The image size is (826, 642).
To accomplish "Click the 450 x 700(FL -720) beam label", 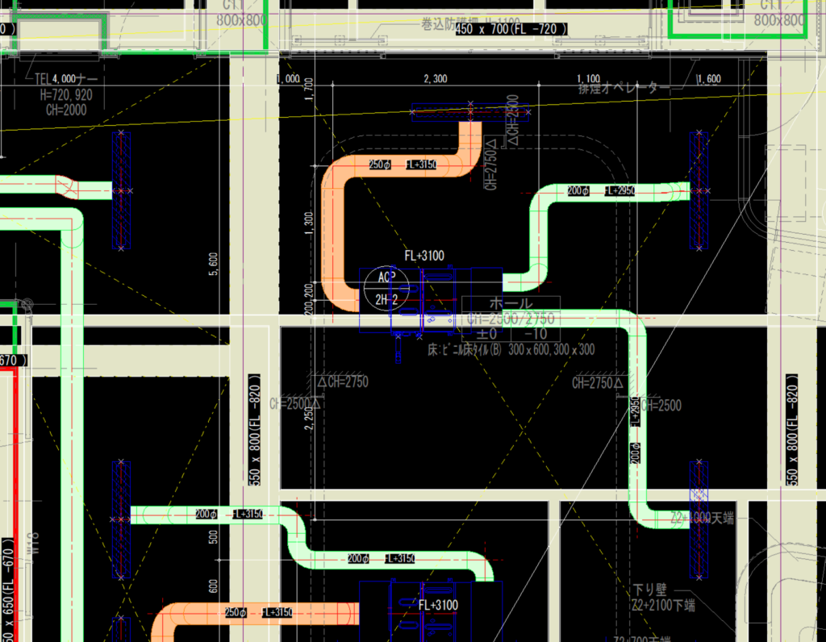I will coord(511,29).
